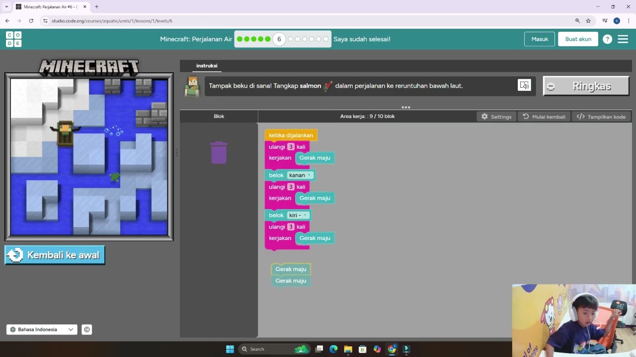Open the hamburger menu in header

pyautogui.click(x=623, y=39)
